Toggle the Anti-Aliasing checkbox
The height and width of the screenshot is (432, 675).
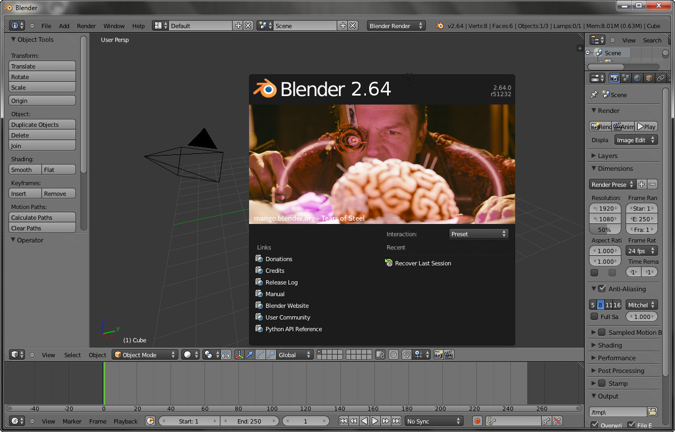tap(602, 289)
